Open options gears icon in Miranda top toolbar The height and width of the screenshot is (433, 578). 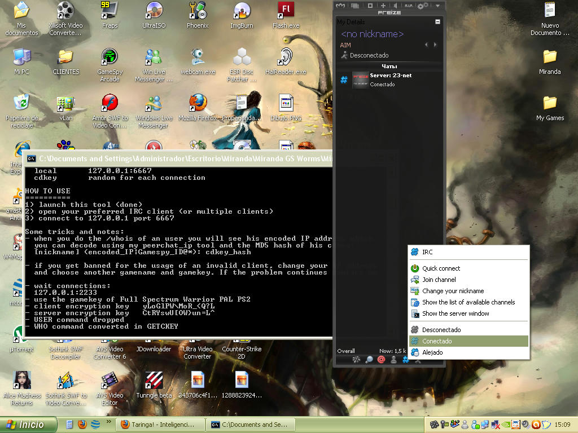click(422, 6)
